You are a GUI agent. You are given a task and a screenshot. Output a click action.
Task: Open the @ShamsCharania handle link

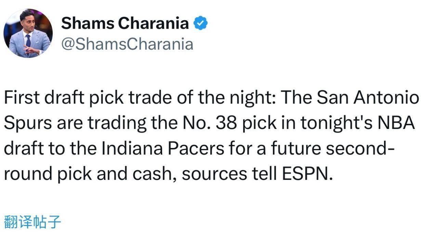click(127, 44)
